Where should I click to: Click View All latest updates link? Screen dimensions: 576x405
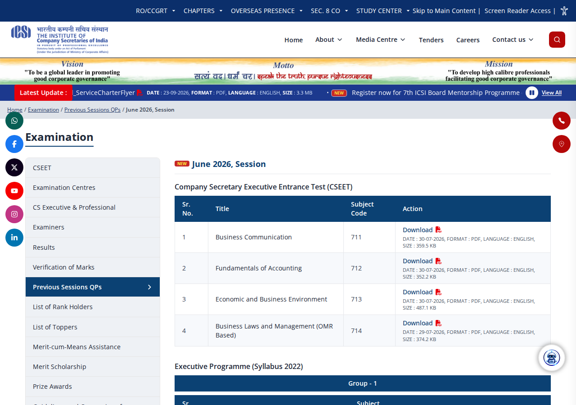[x=552, y=93]
